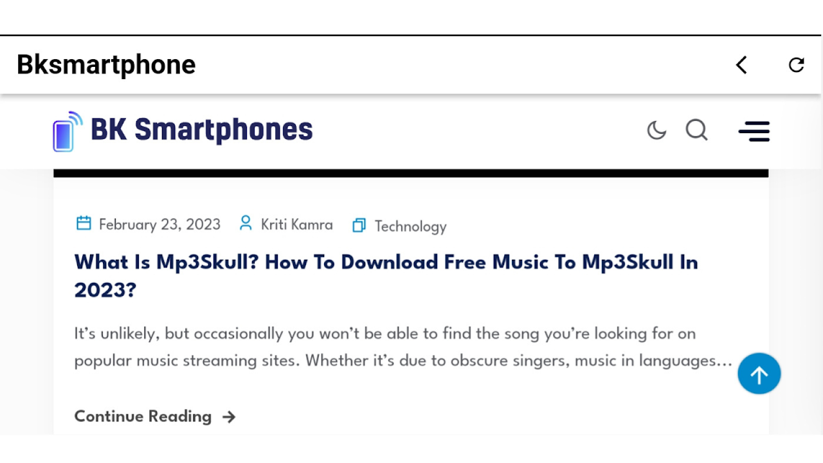Click the black bar above the article card

pos(411,174)
